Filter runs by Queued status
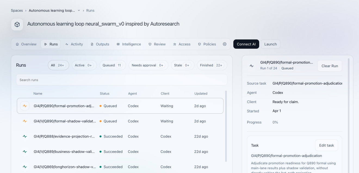This screenshot has width=359, height=173. [113, 65]
